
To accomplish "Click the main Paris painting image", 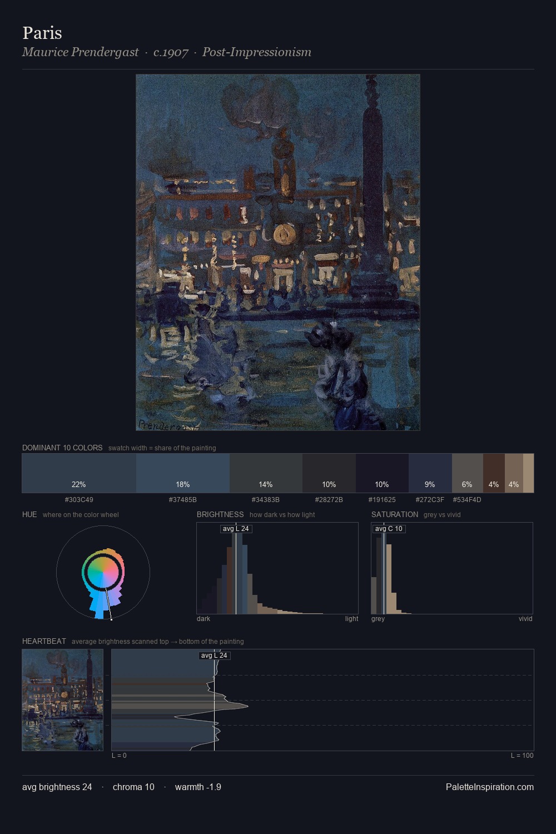I will [278, 252].
